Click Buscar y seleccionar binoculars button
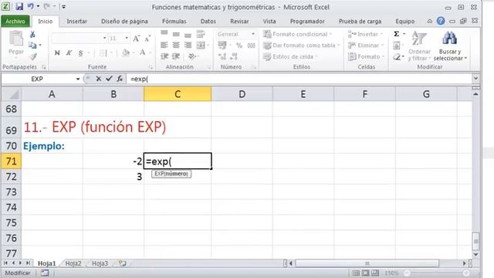 450,46
